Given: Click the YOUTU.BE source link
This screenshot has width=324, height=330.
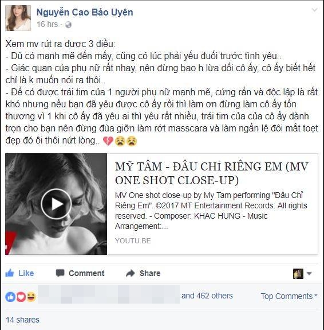Looking at the screenshot, I should click(133, 241).
